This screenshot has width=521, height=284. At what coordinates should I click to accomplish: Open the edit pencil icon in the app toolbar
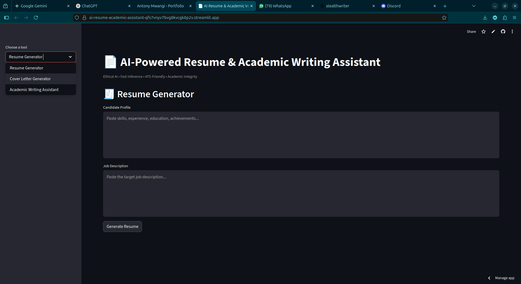click(493, 31)
